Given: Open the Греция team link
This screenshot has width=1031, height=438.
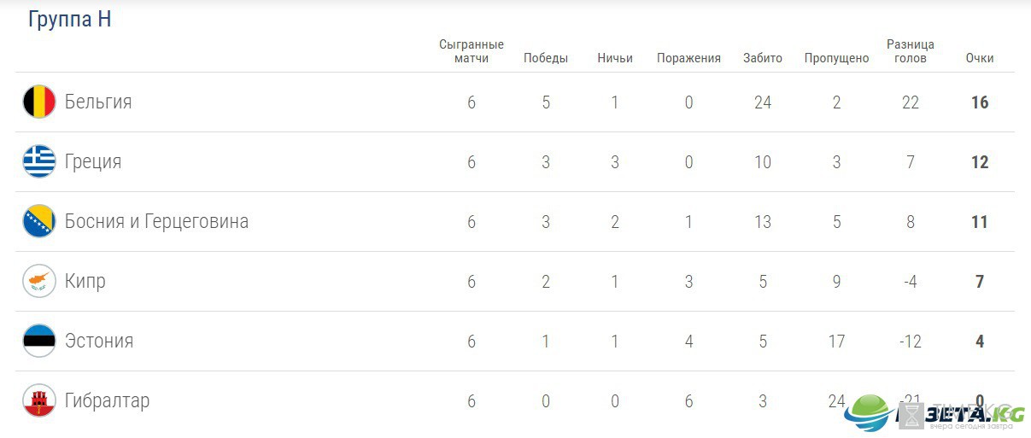Looking at the screenshot, I should pos(93,162).
